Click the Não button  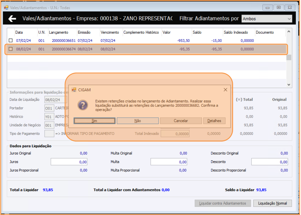(138, 121)
